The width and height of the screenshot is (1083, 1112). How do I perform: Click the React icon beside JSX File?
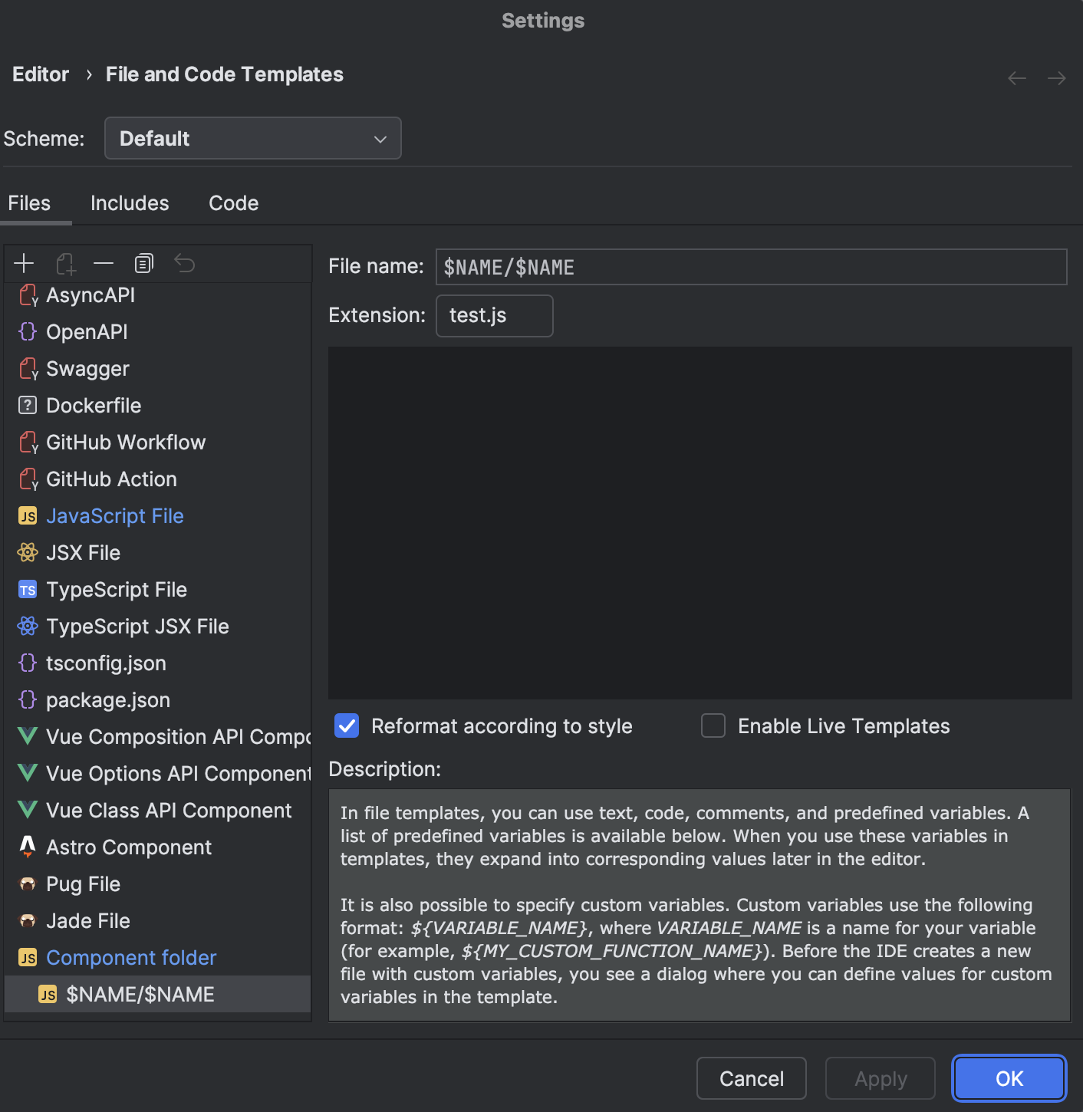(28, 552)
